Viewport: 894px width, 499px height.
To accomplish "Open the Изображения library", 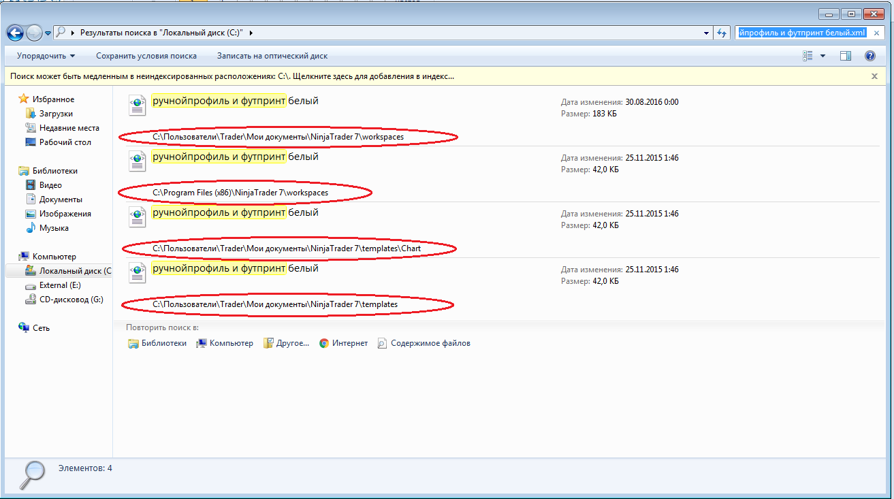I will tap(65, 214).
